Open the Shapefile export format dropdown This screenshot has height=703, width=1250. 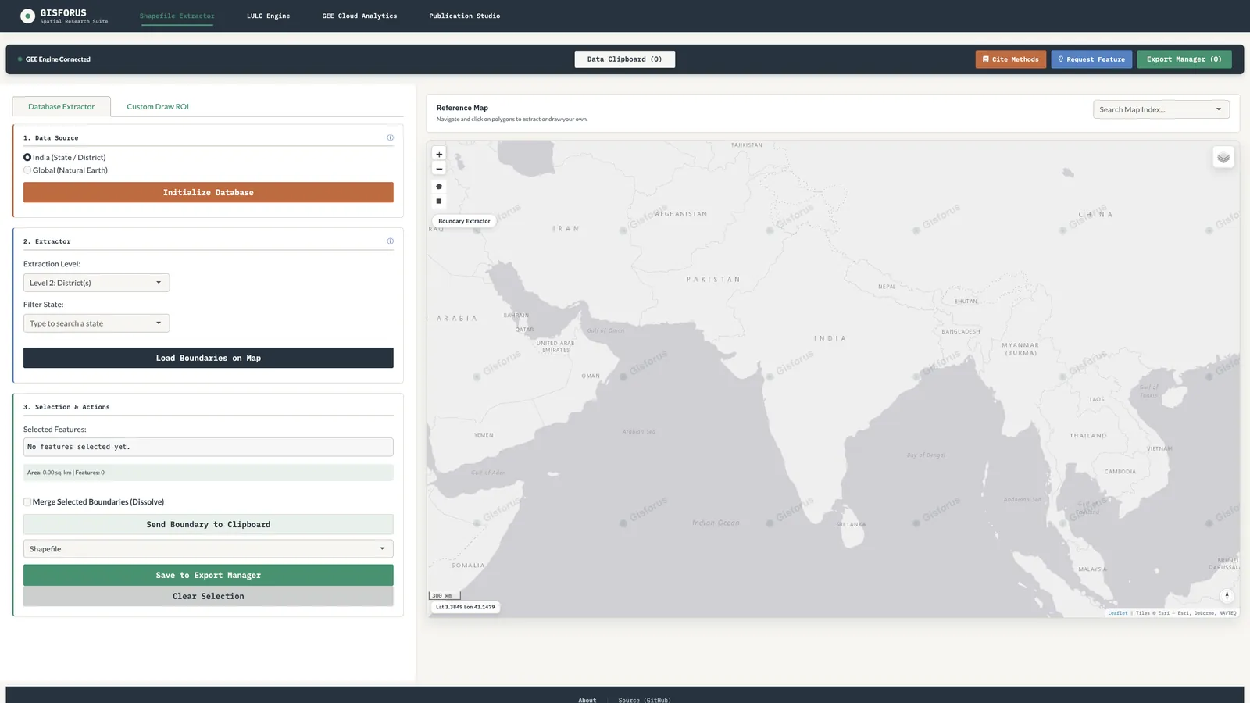pos(209,549)
